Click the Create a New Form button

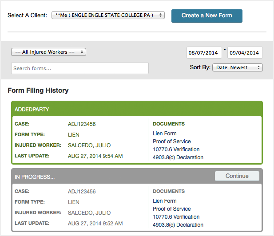tap(207, 16)
